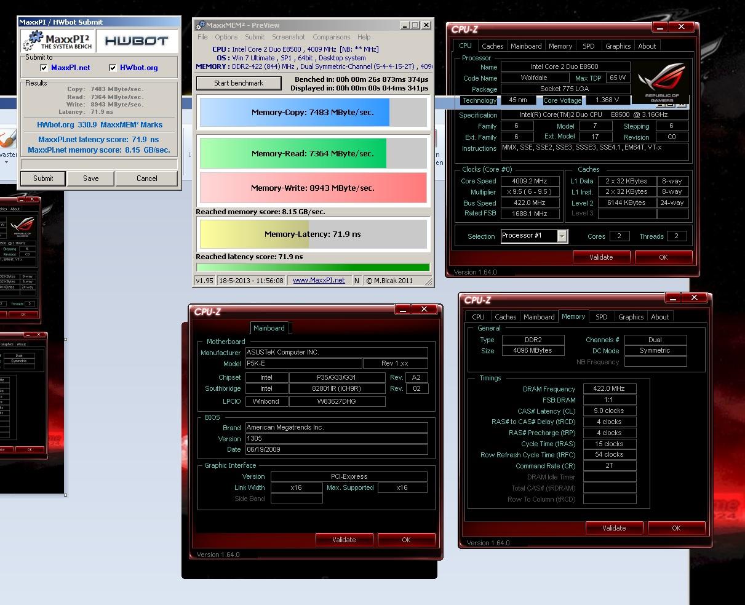Click the Core Speed 4009.2 MHz field
The width and height of the screenshot is (745, 605).
coord(529,181)
